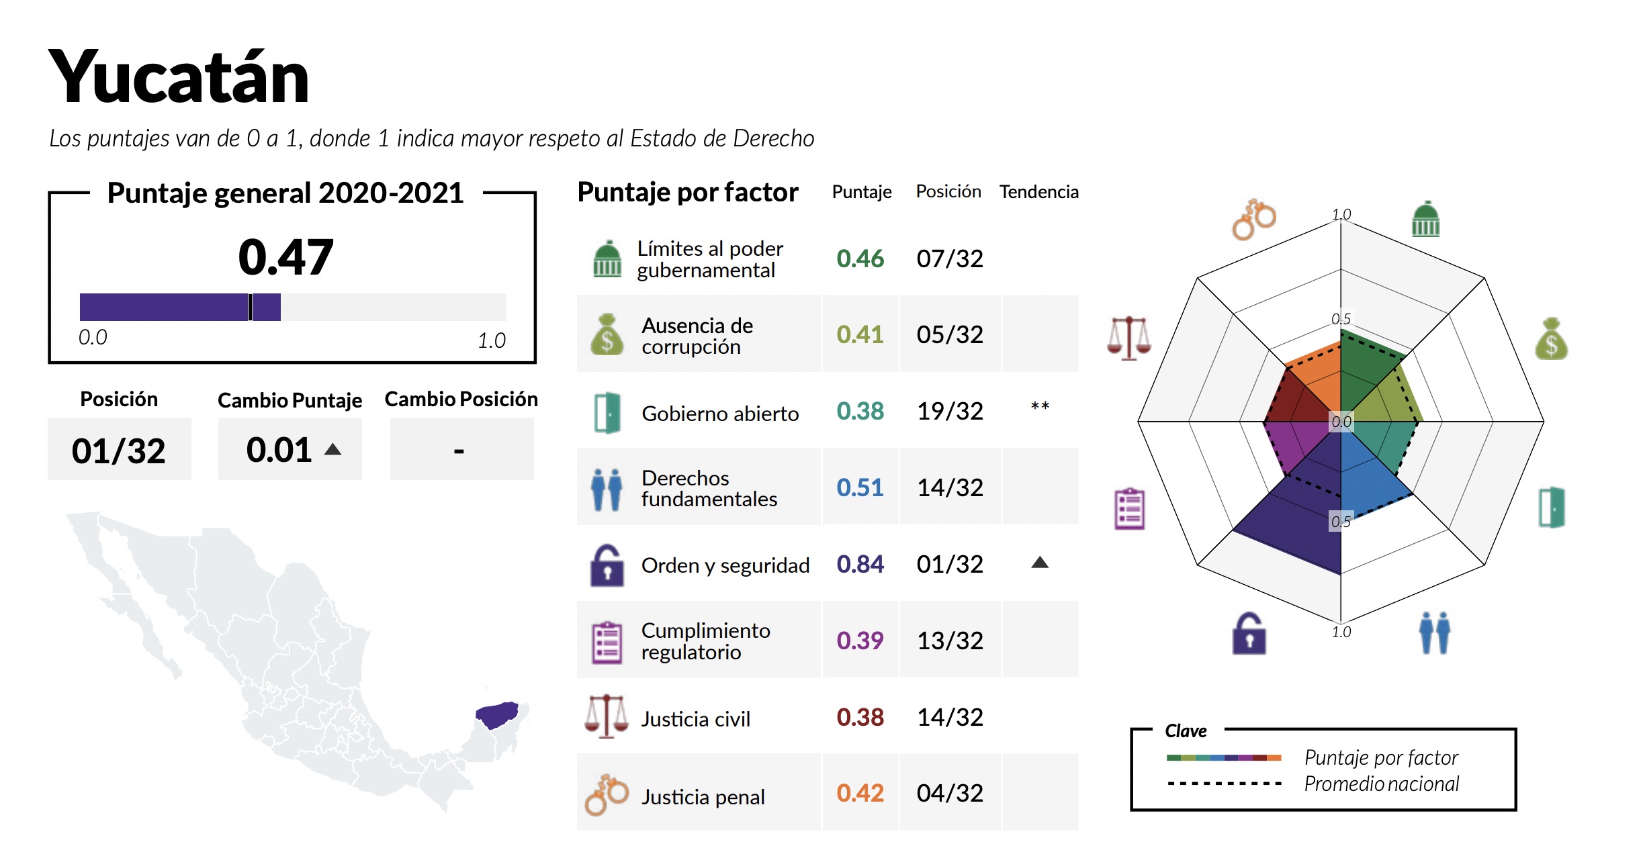Image resolution: width=1643 pixels, height=850 pixels.
Task: Click the handcuffs icon next to Justicia penal
Action: 607,794
